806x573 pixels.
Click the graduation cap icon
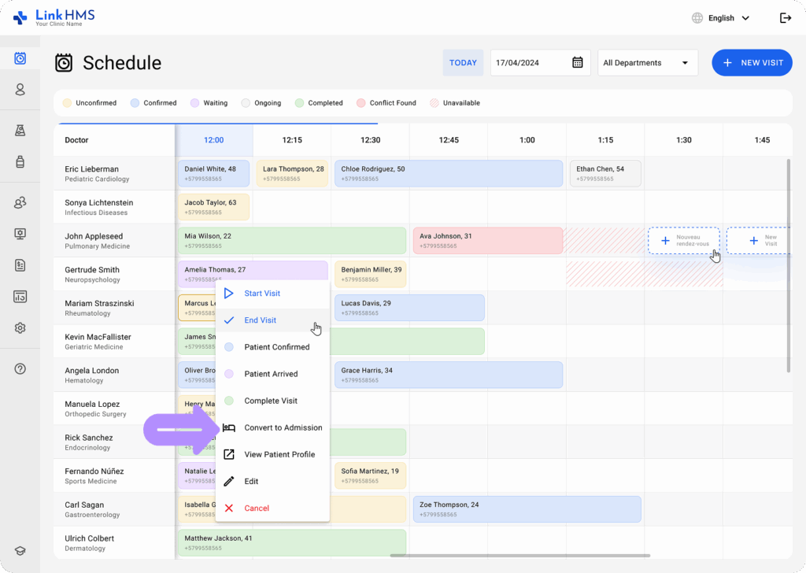click(20, 552)
